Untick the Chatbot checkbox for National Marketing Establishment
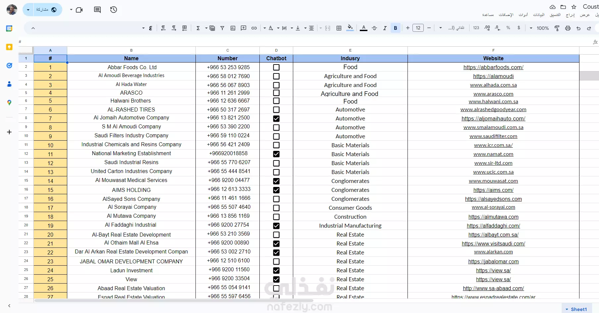The image size is (599, 313). click(x=276, y=154)
